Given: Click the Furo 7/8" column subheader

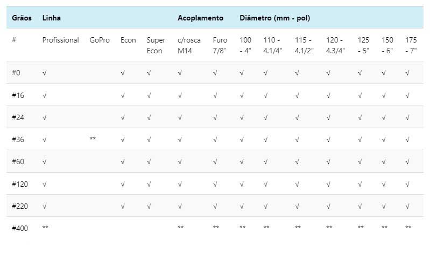Looking at the screenshot, I should pyautogui.click(x=220, y=45).
